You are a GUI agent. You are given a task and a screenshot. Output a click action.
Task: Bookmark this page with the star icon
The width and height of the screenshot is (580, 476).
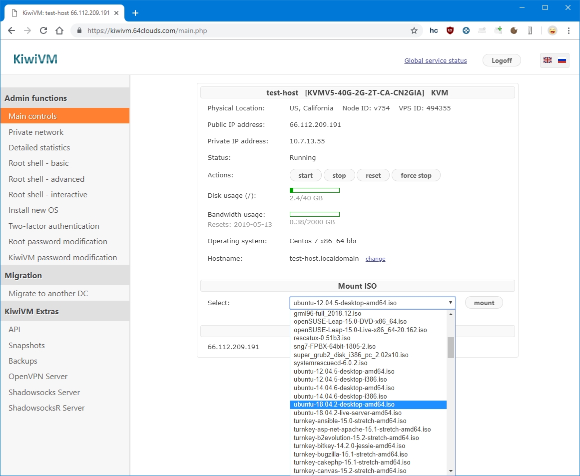414,30
